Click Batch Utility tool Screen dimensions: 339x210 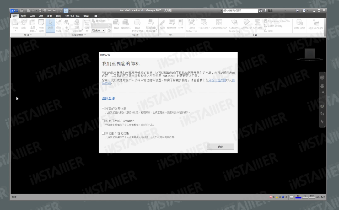click(273, 26)
